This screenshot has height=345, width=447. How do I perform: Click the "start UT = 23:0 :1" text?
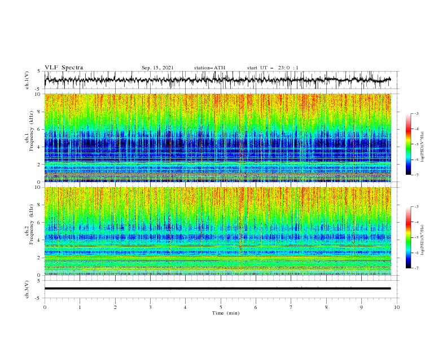pos(273,68)
